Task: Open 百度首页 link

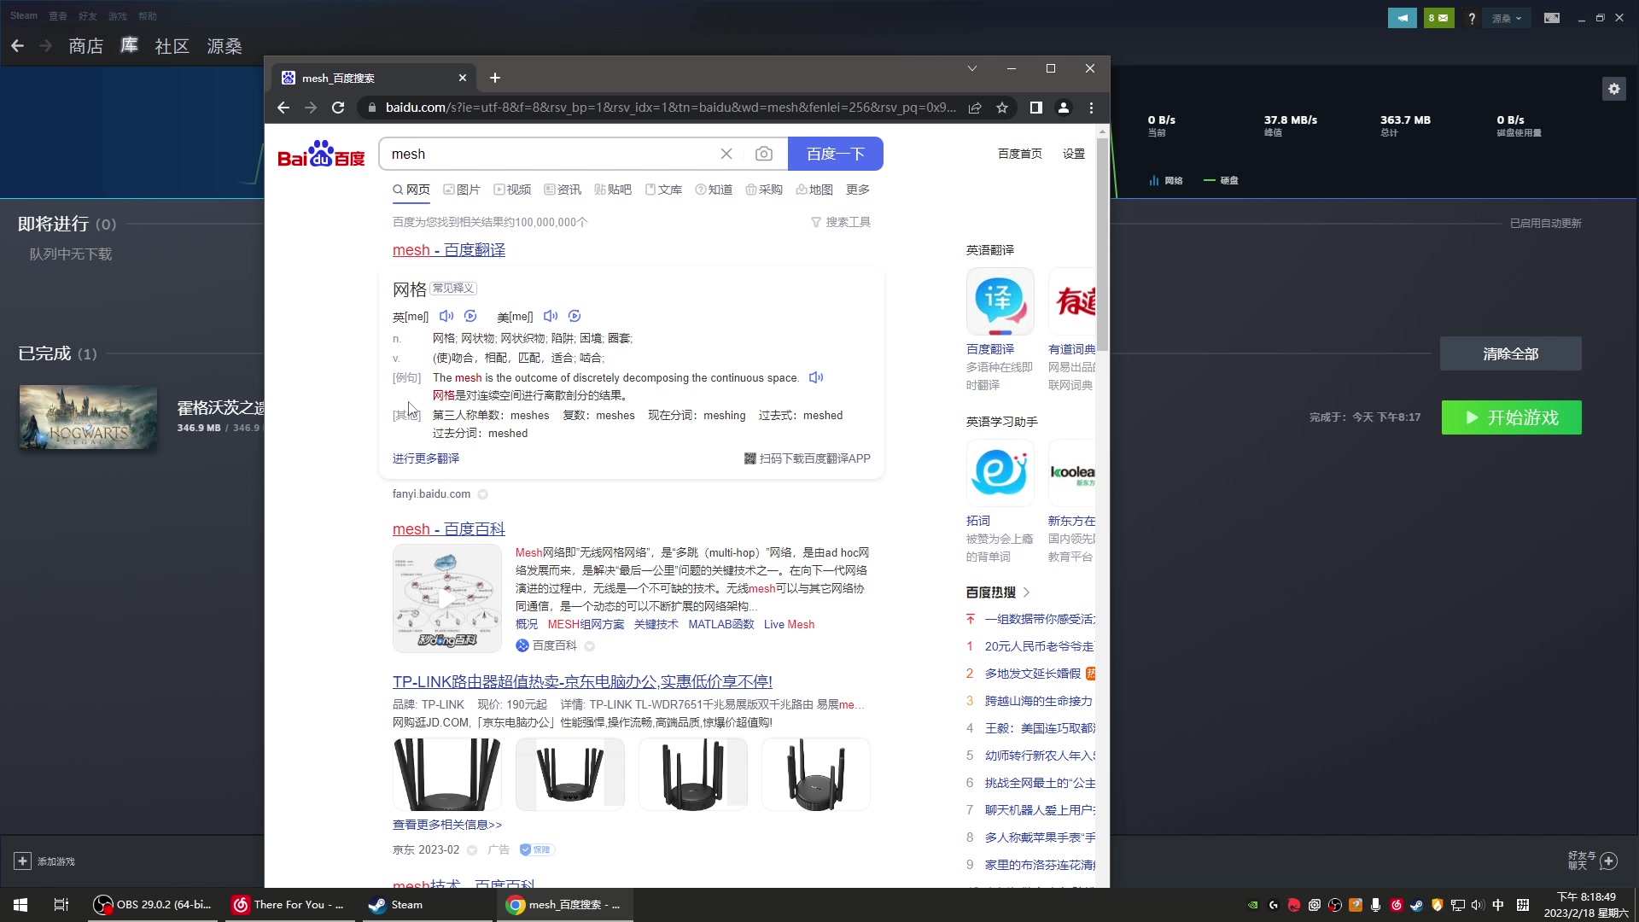Action: (1020, 154)
